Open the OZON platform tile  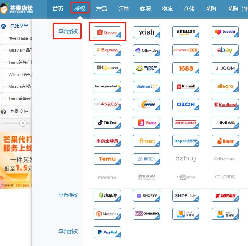click(186, 105)
